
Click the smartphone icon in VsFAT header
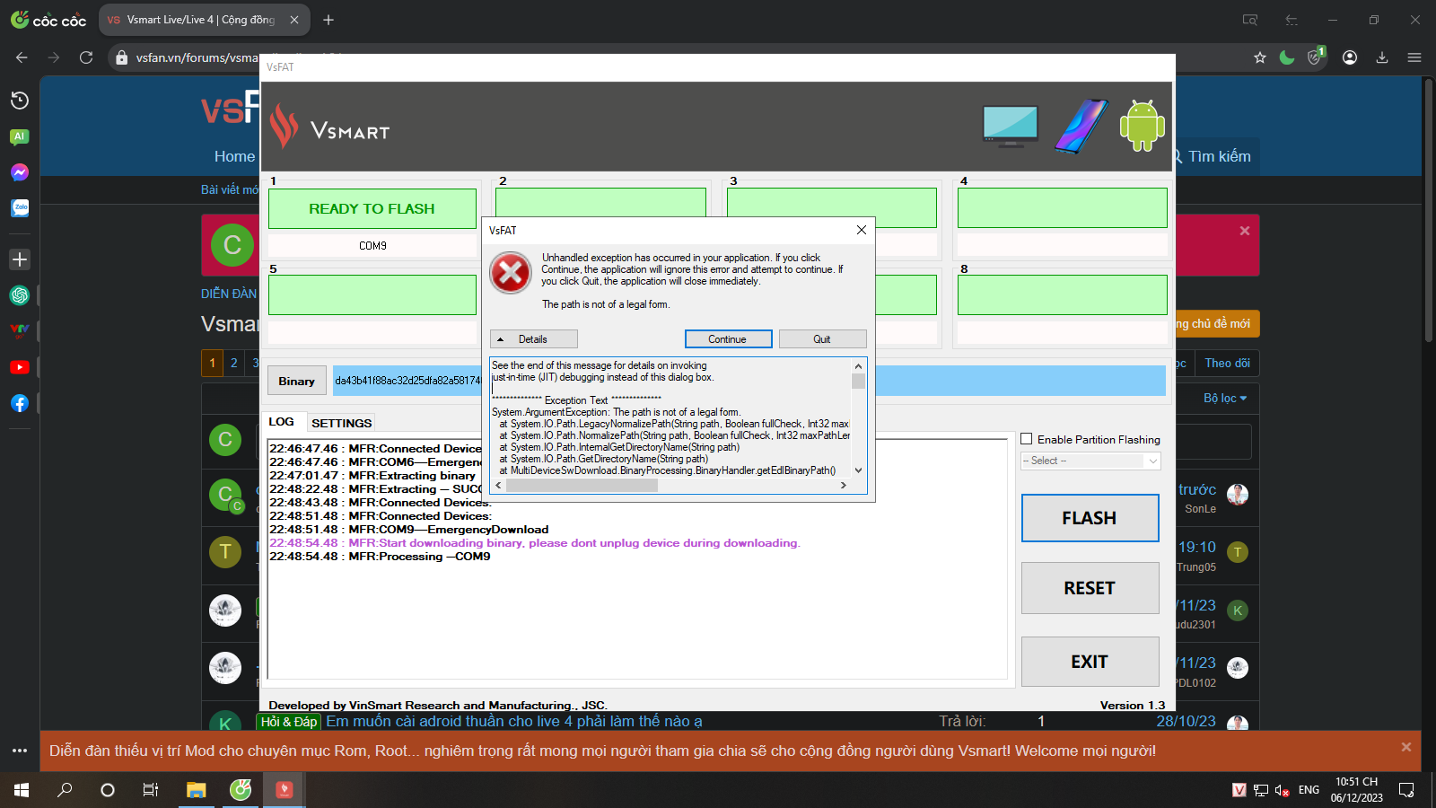coord(1081,126)
